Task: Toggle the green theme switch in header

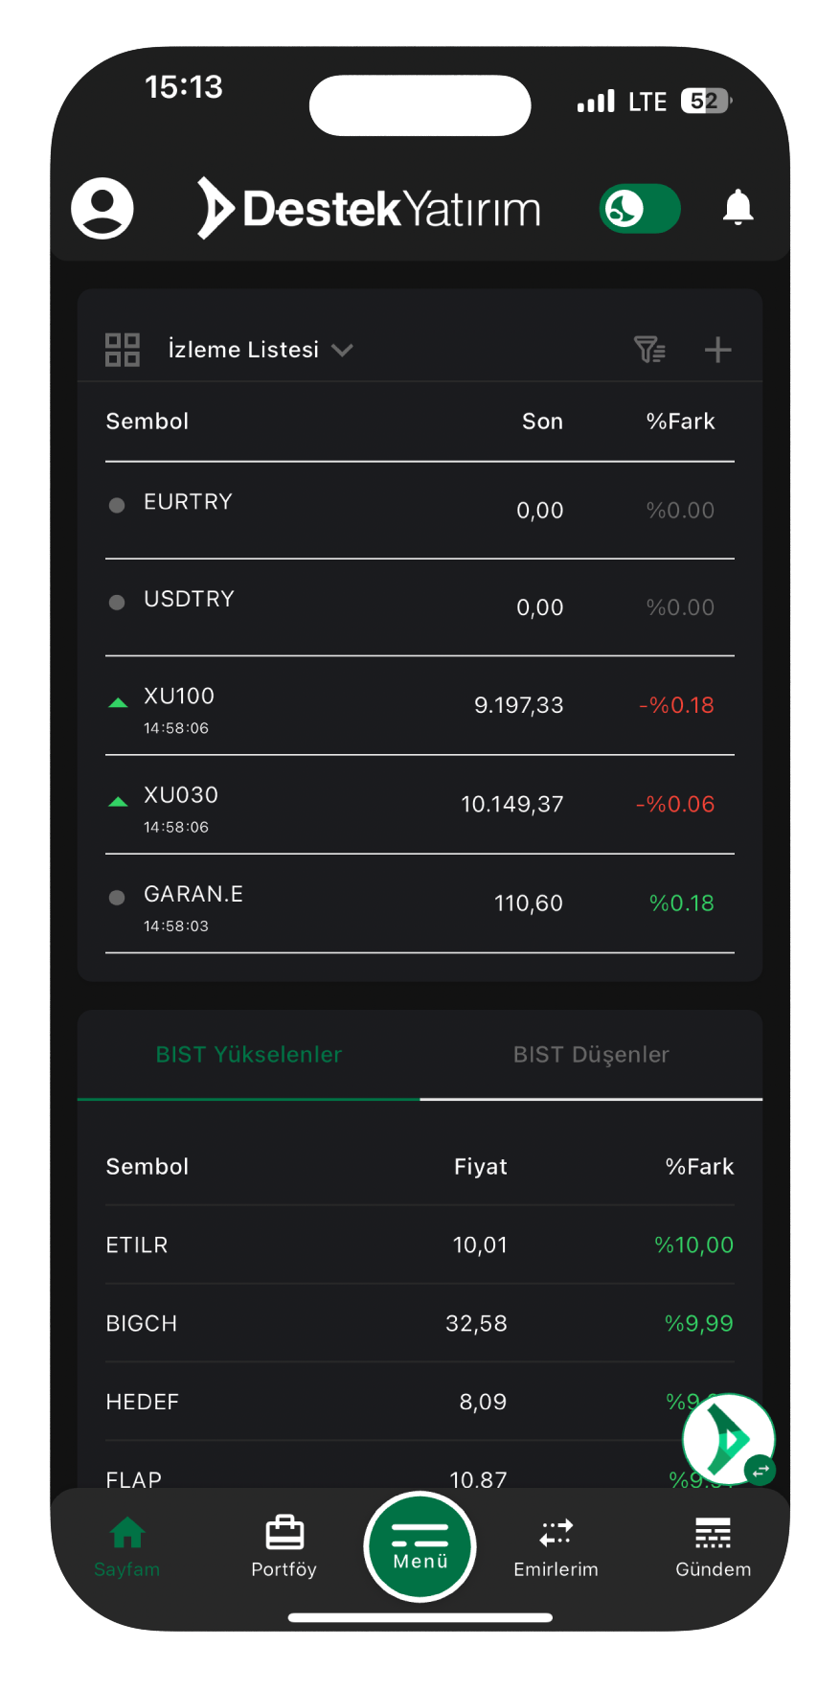Action: tap(640, 208)
